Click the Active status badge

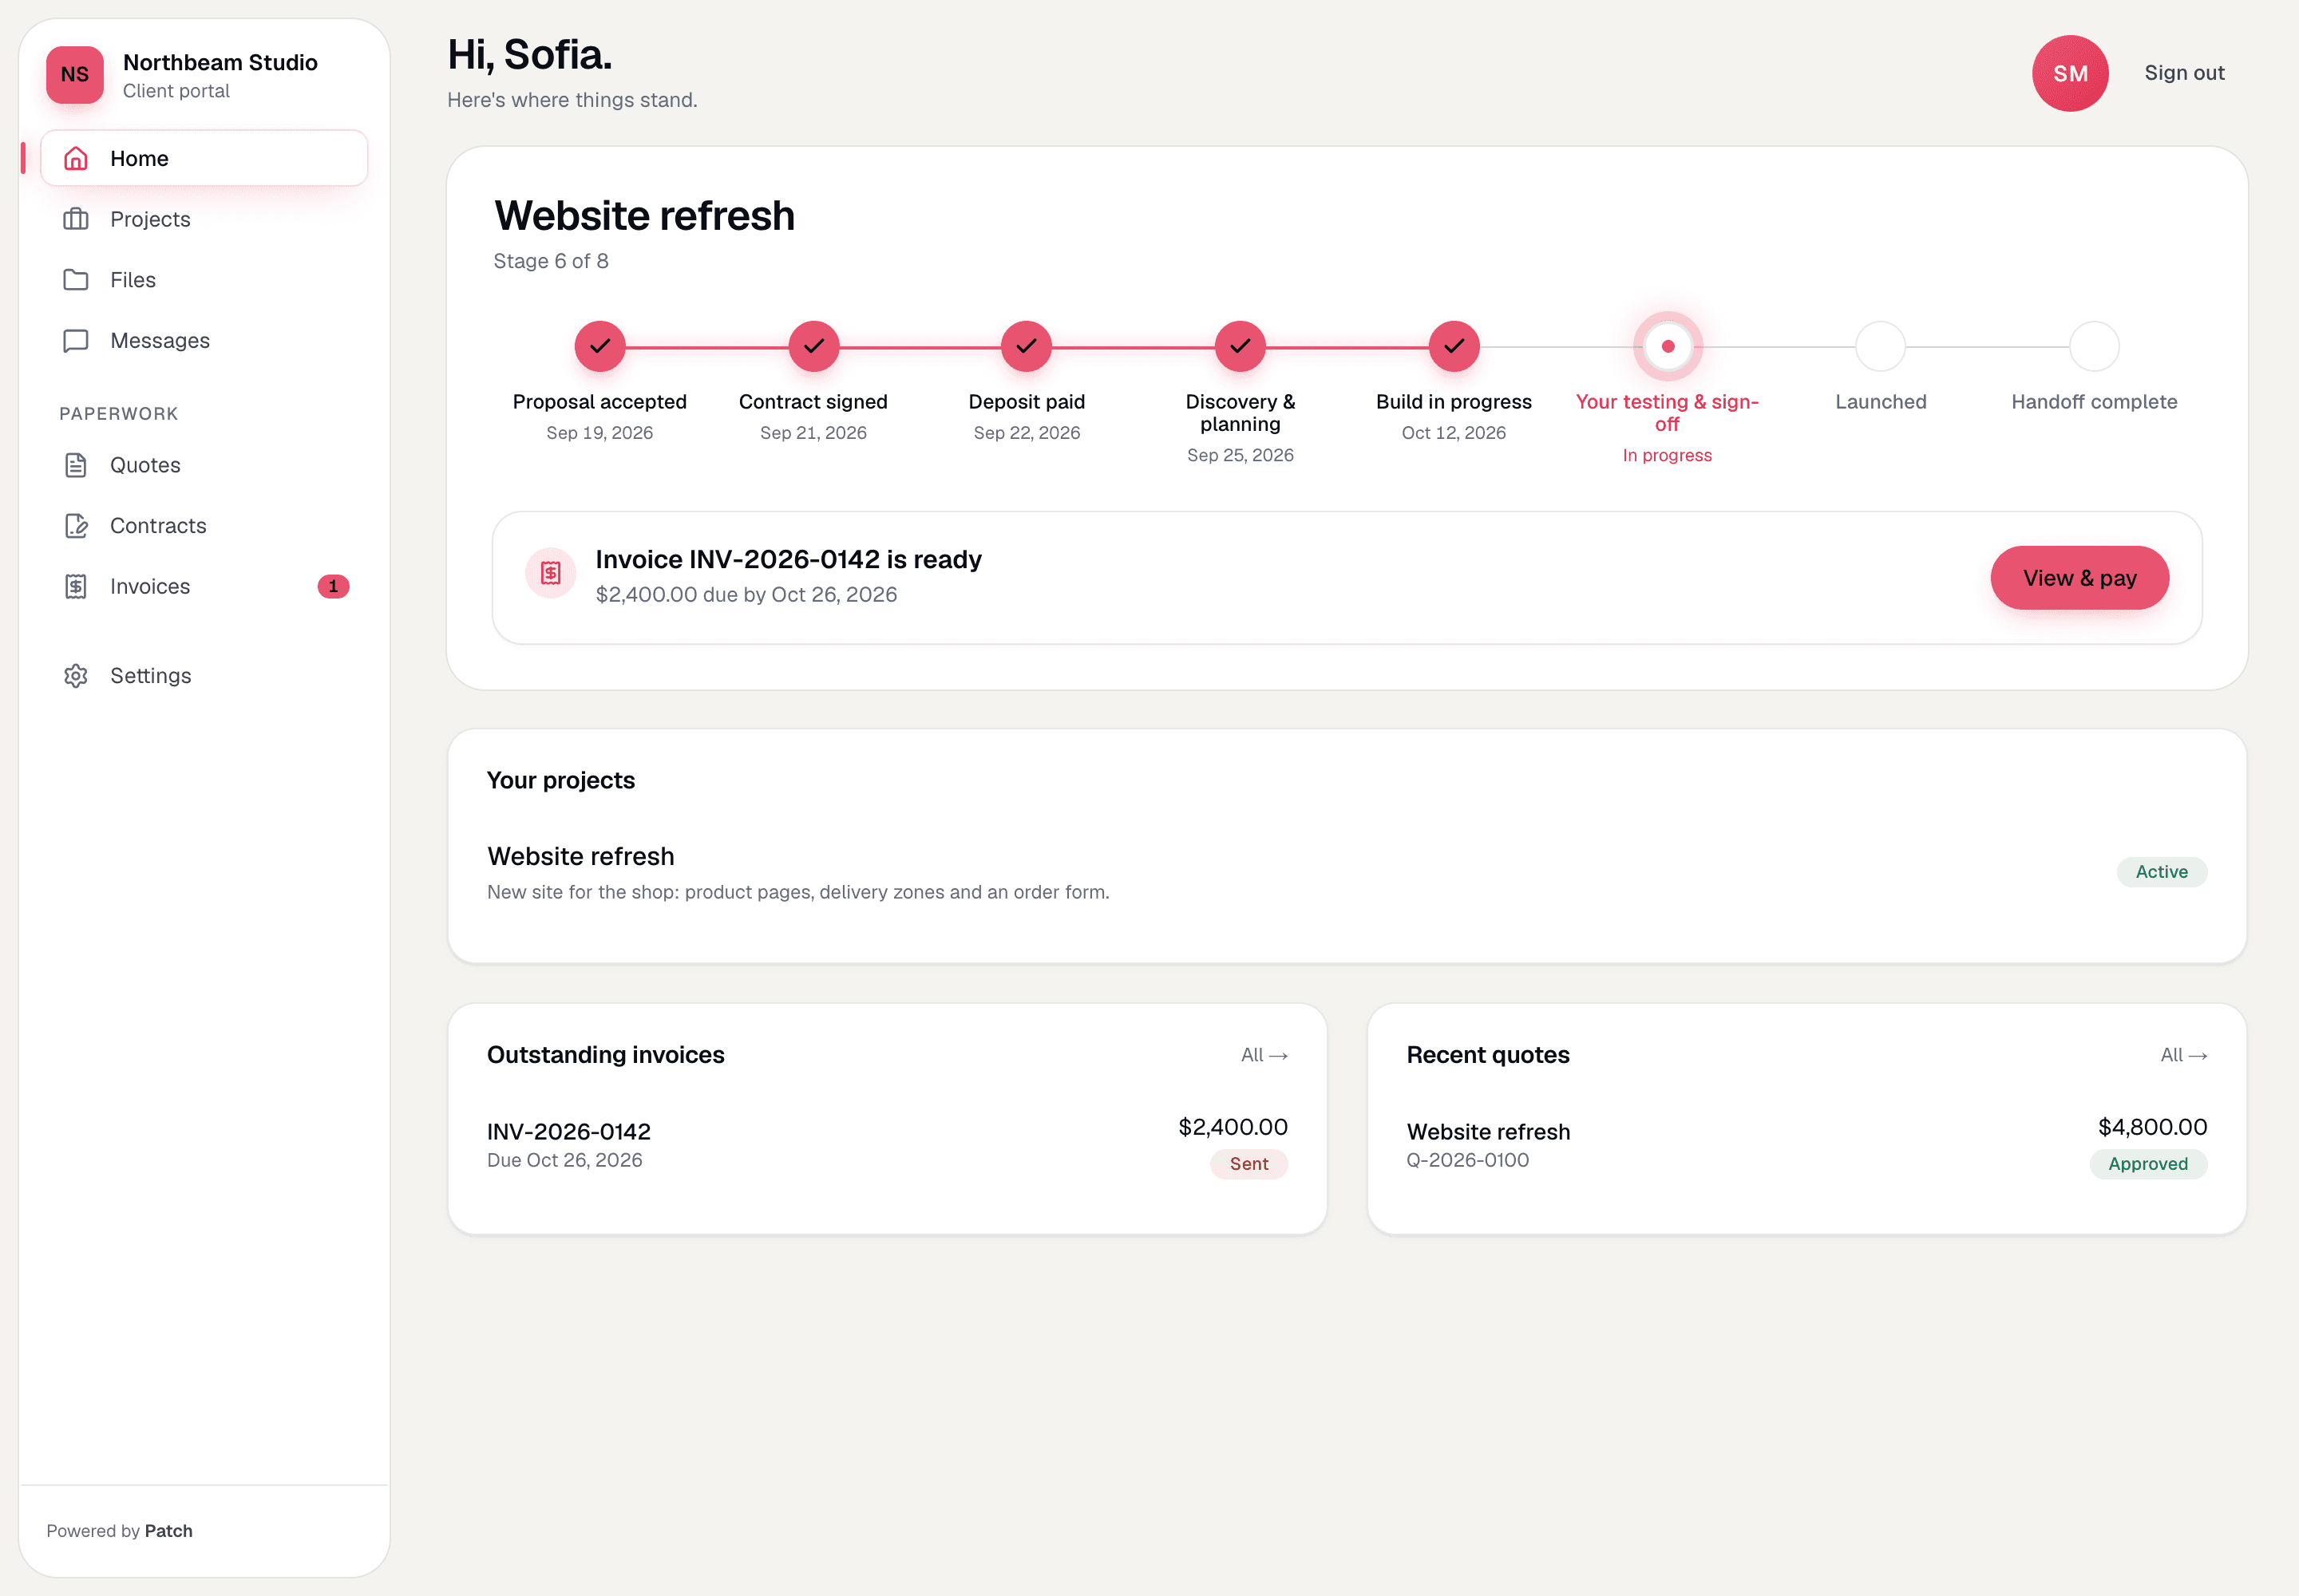point(2162,872)
